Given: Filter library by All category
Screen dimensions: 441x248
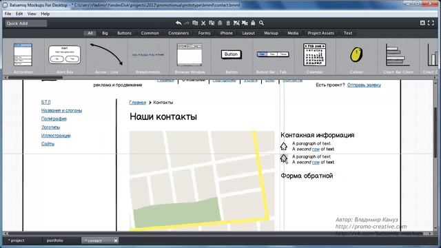Looking at the screenshot, I should coord(90,33).
